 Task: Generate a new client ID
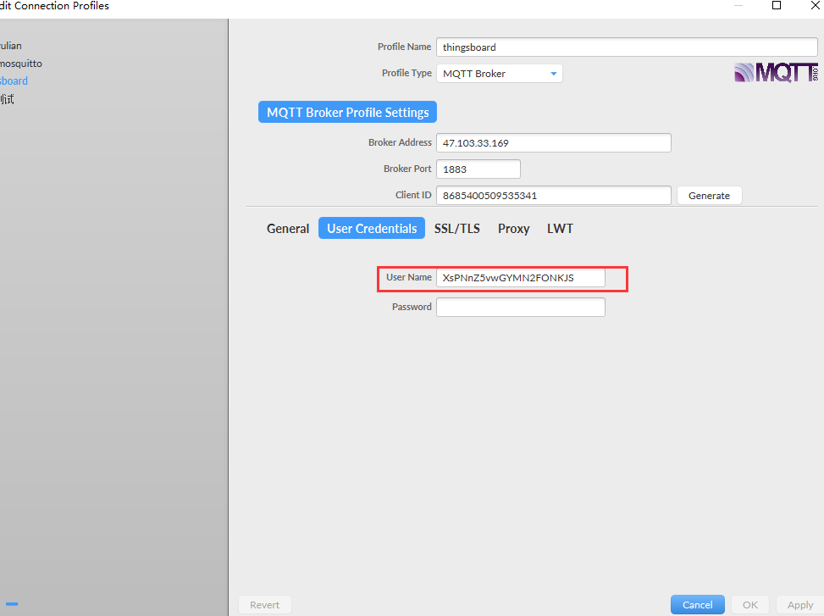click(x=709, y=196)
